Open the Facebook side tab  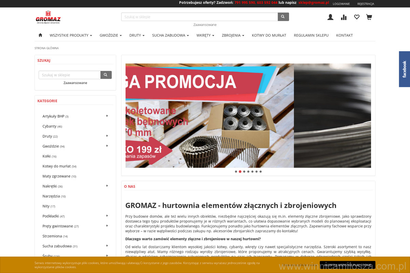click(x=405, y=69)
